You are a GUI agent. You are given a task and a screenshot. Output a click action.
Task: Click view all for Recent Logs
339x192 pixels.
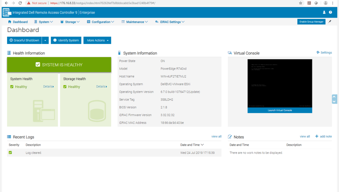(216, 136)
